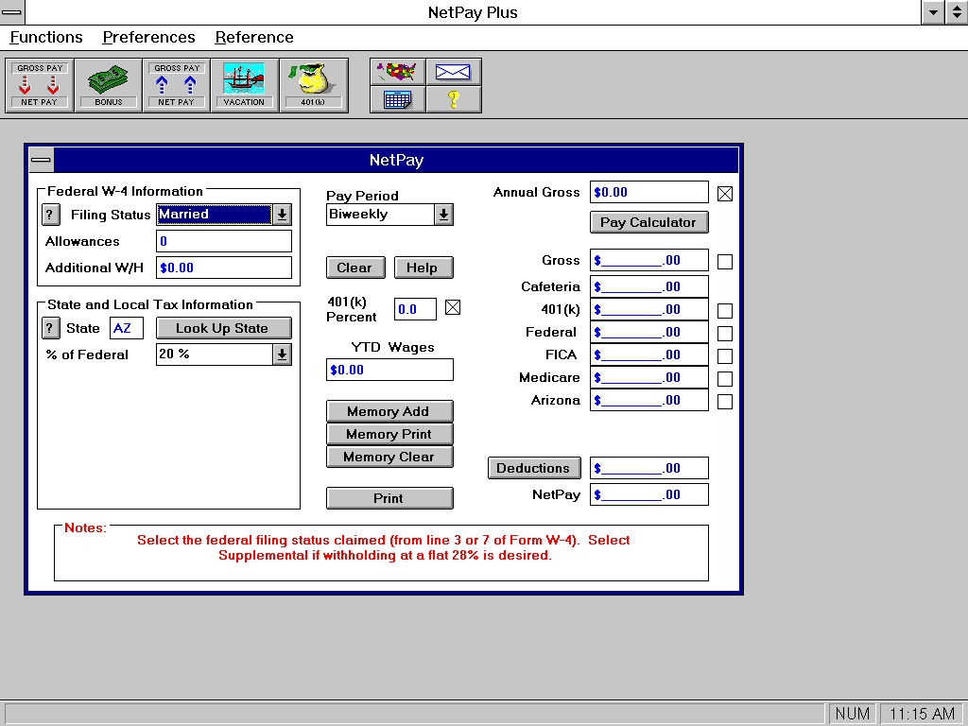The image size is (968, 726).
Task: Click the envelope mail icon
Action: (454, 72)
